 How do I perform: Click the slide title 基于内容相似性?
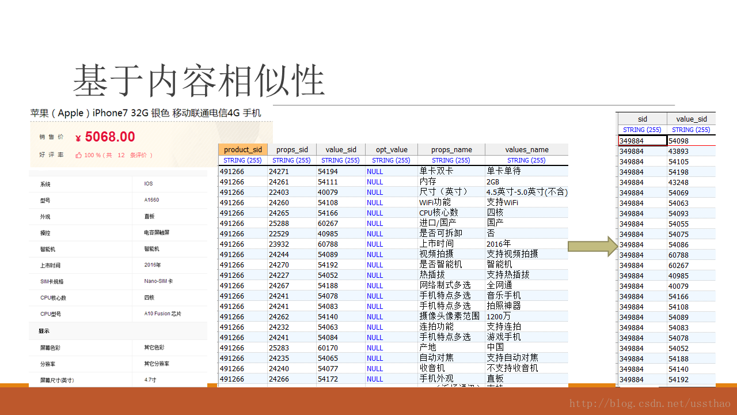click(x=199, y=80)
